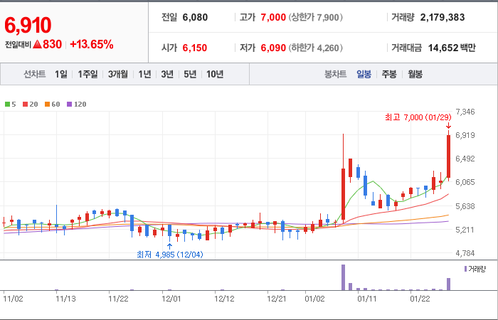Switch to the 10년 chart range
498x320 pixels.
[215, 74]
